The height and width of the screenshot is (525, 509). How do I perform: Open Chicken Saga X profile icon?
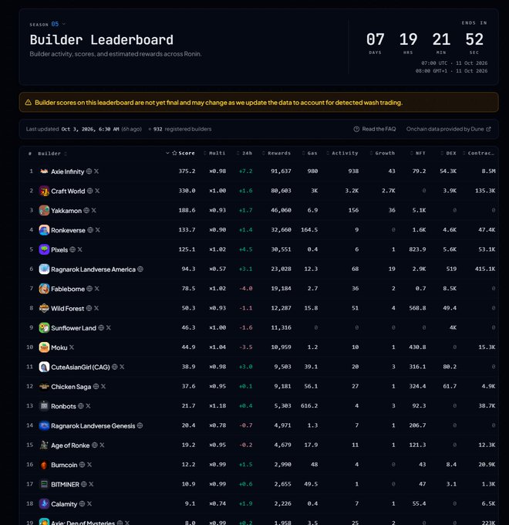[x=103, y=386]
